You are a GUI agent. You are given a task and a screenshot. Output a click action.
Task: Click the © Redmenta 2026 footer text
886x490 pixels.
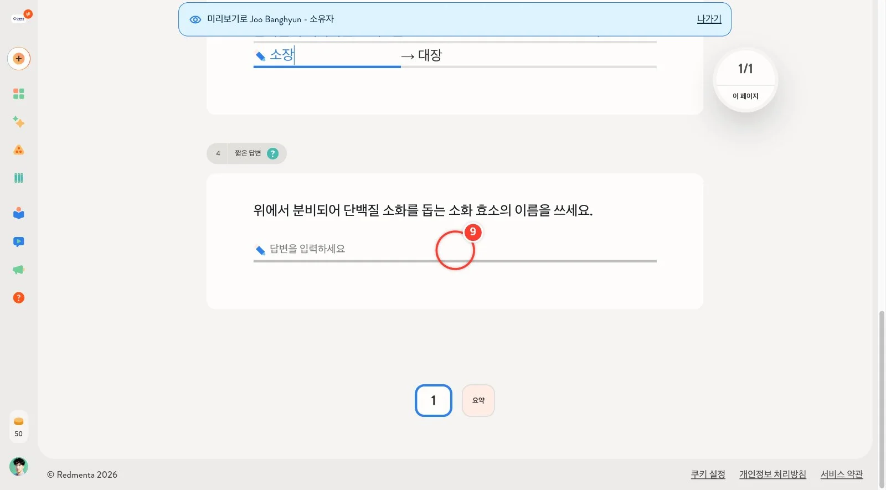82,474
